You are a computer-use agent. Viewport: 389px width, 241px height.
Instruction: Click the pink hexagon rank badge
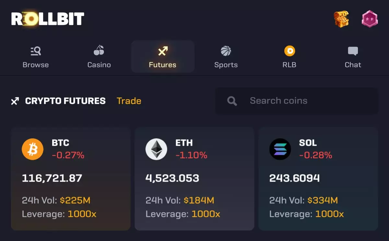click(x=370, y=19)
